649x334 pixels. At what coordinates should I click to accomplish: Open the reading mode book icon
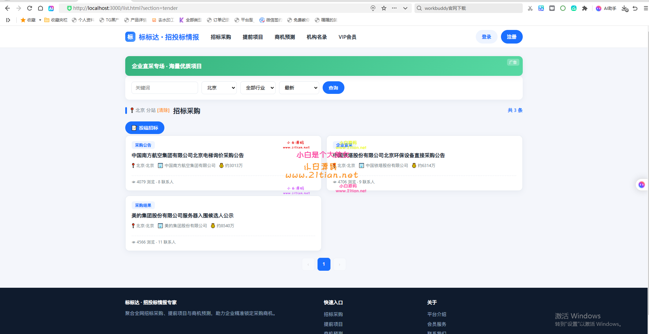click(552, 8)
